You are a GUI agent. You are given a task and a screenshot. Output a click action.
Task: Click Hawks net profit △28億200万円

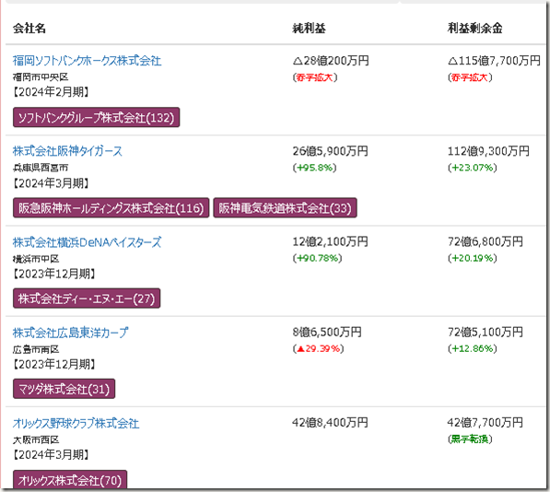331,61
